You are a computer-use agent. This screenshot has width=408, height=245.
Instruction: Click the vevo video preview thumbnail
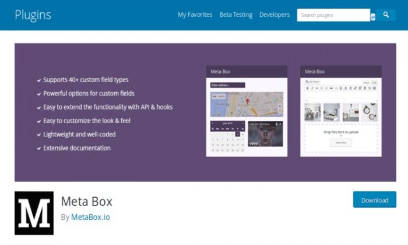click(x=265, y=134)
